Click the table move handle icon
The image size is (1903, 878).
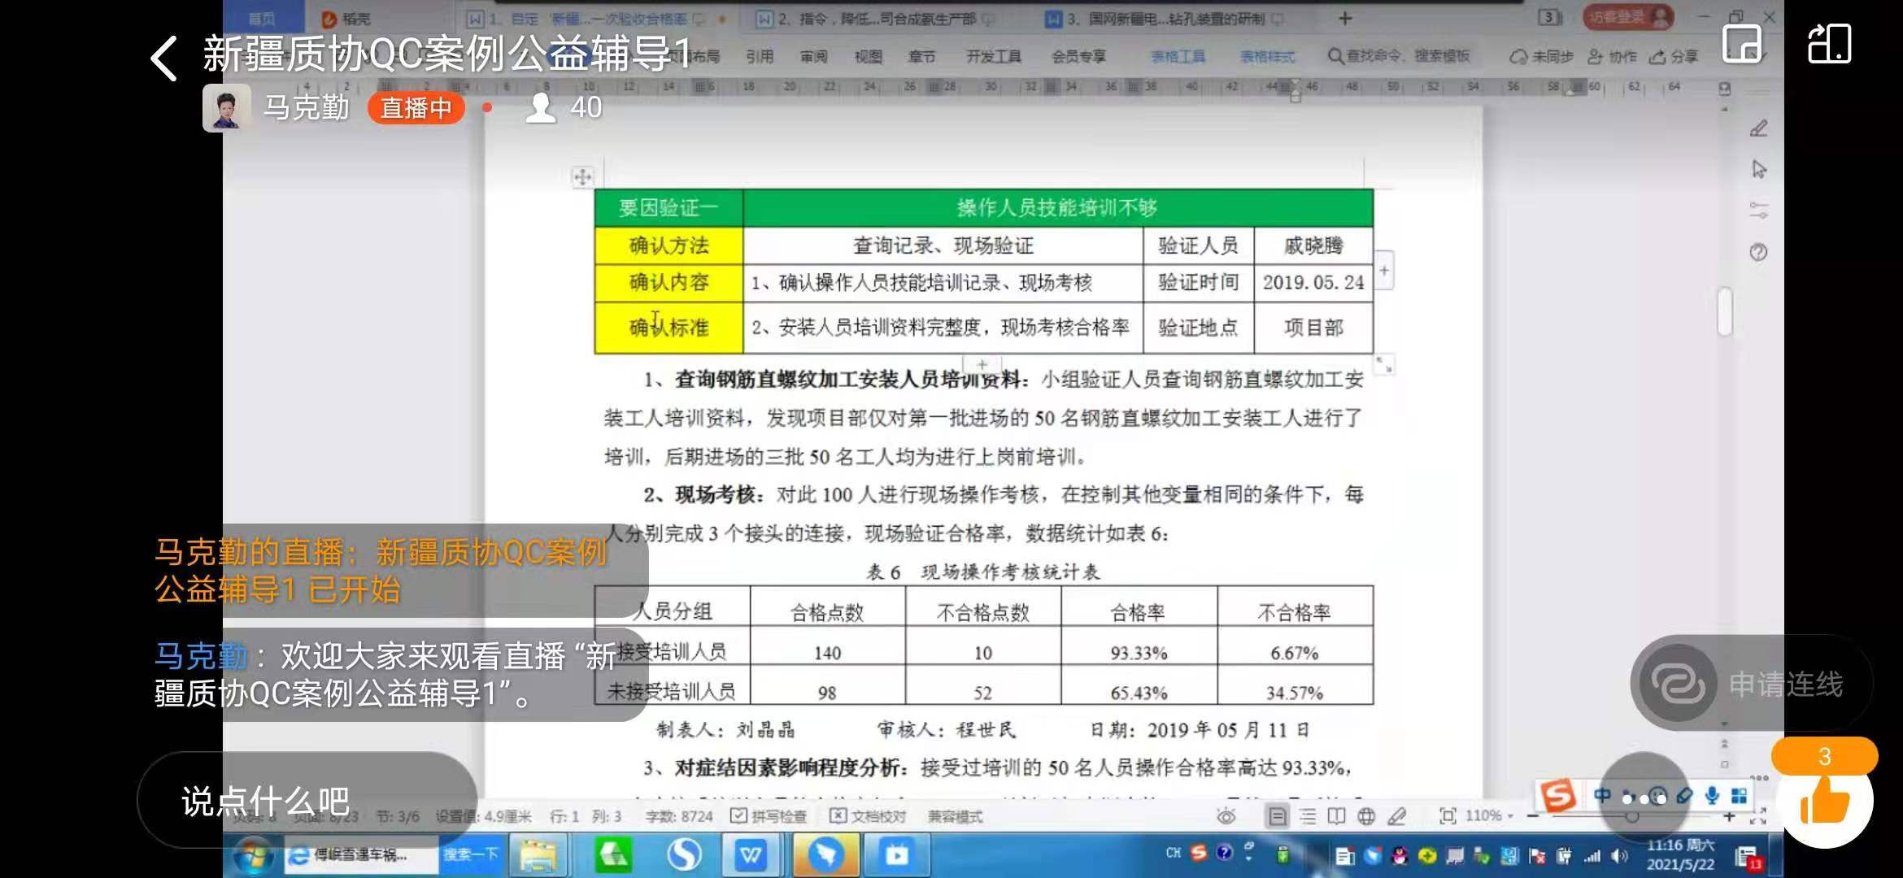click(582, 176)
